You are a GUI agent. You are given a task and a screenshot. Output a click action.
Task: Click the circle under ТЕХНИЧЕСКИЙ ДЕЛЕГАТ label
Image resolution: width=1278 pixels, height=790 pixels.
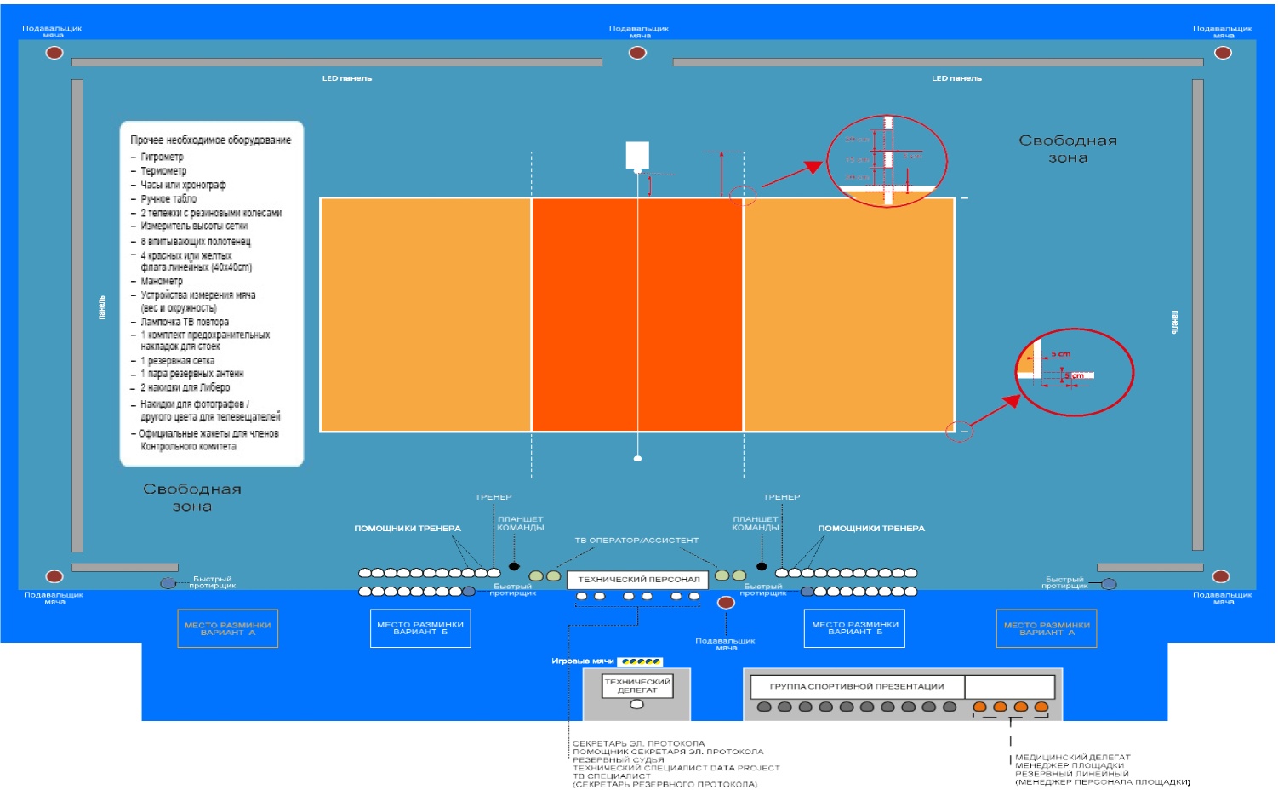(636, 705)
